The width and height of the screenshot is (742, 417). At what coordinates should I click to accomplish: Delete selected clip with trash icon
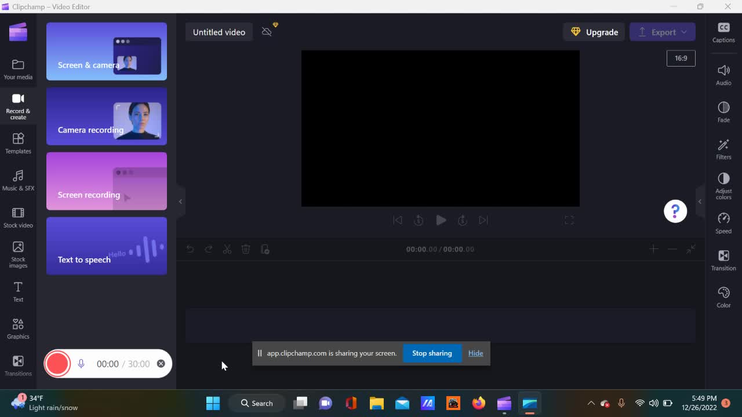point(246,249)
